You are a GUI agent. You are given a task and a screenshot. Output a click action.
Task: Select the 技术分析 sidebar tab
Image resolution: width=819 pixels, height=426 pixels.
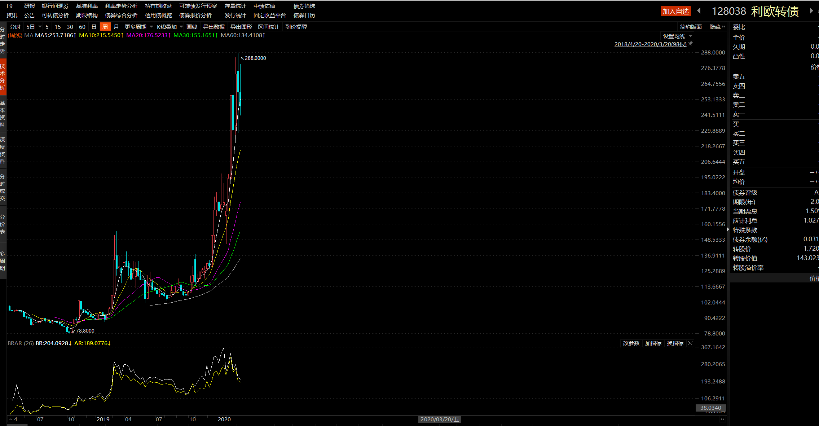pyautogui.click(x=3, y=77)
